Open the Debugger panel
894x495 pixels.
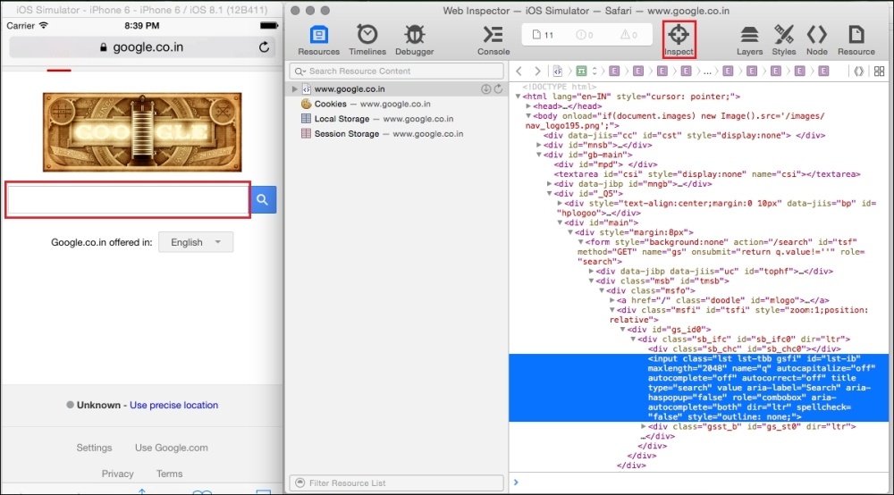[415, 40]
